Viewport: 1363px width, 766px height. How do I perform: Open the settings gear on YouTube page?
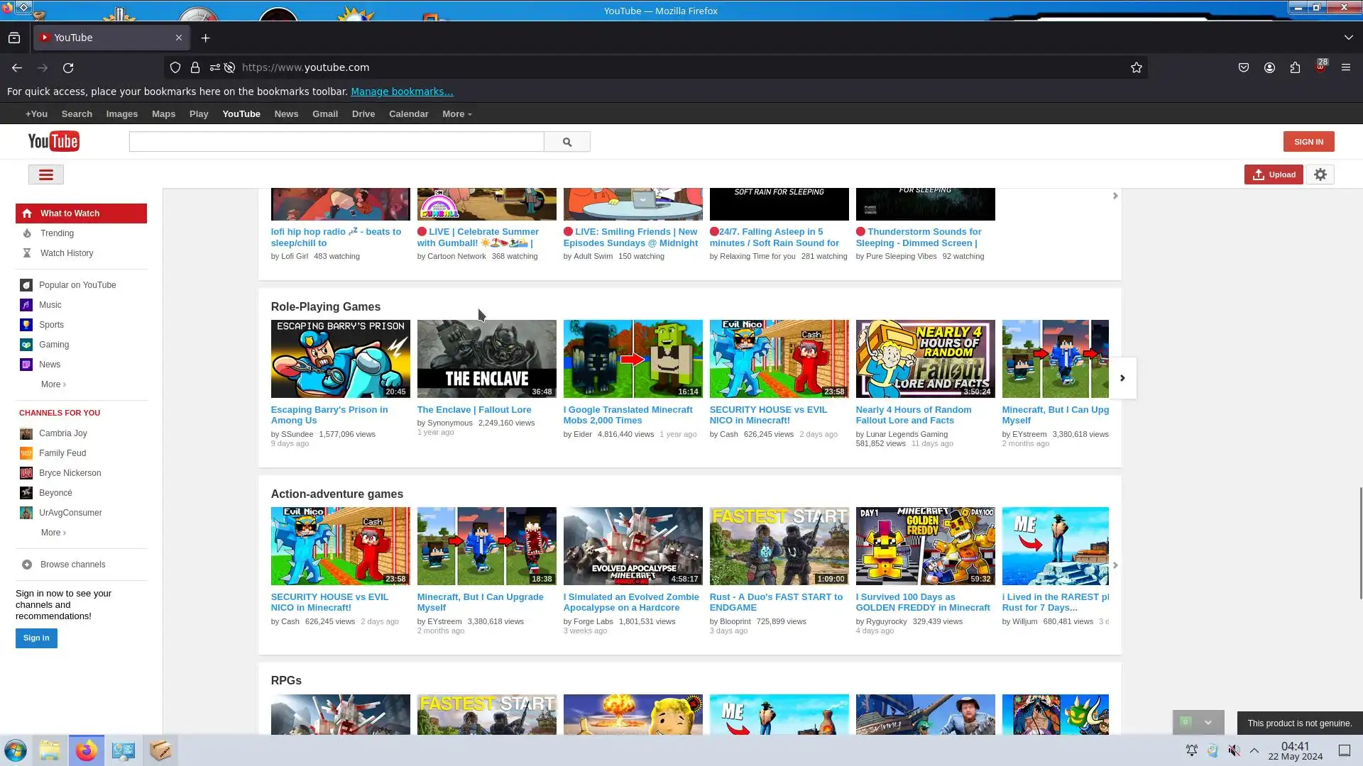coord(1320,174)
